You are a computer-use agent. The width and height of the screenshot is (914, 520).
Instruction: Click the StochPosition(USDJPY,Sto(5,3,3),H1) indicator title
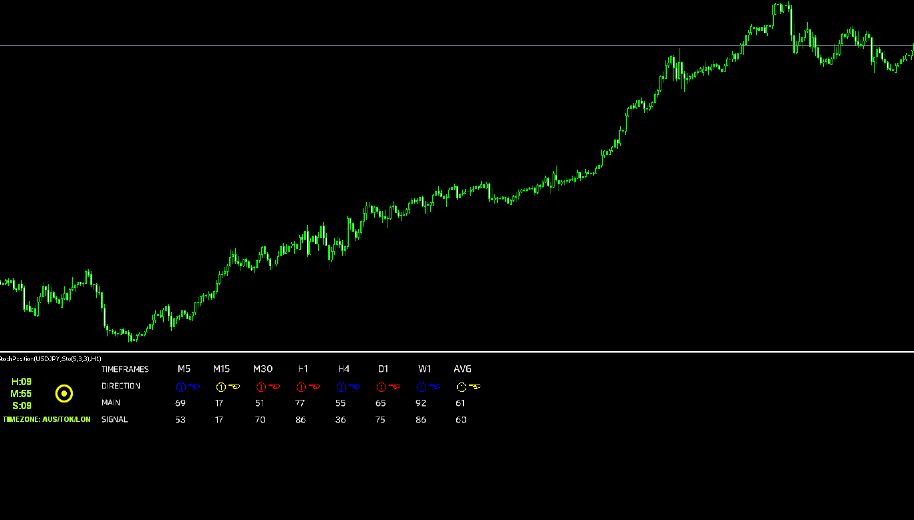click(x=50, y=359)
